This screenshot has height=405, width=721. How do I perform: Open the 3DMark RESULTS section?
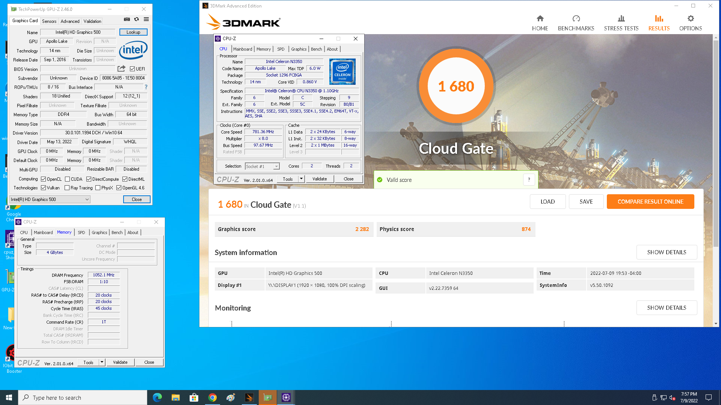[659, 23]
